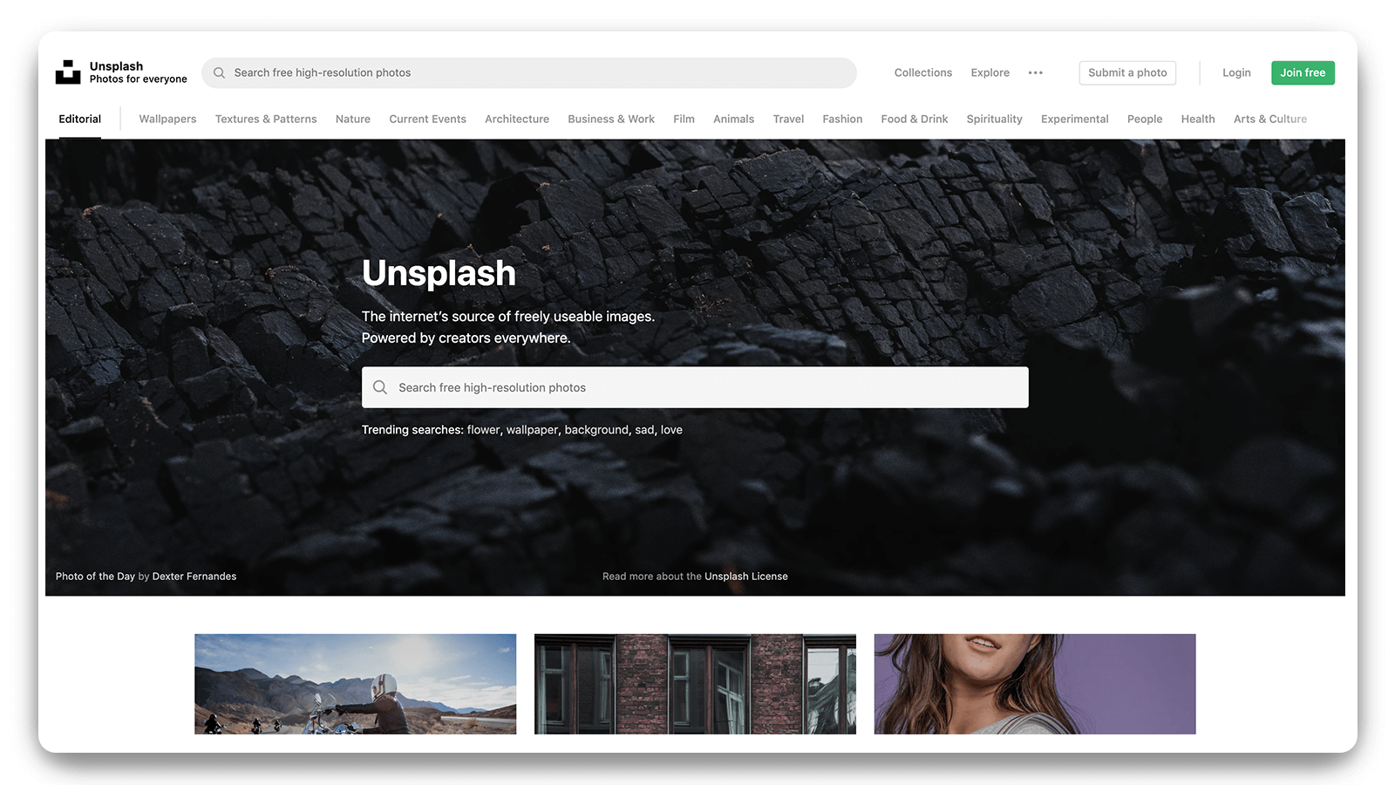Image resolution: width=1395 pixels, height=785 pixels.
Task: Open the brick building windows photo
Action: 695,684
